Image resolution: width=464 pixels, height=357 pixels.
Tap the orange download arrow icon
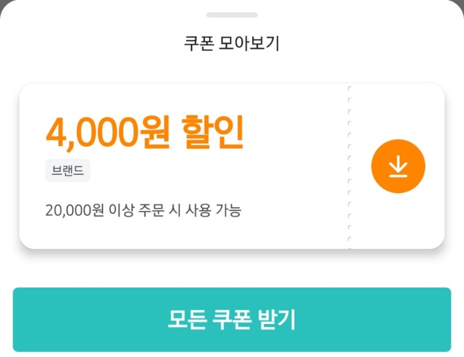(397, 167)
